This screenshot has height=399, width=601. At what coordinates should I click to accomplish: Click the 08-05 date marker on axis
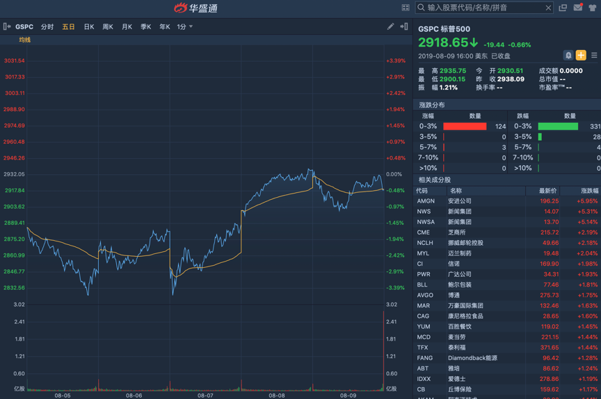pos(63,396)
